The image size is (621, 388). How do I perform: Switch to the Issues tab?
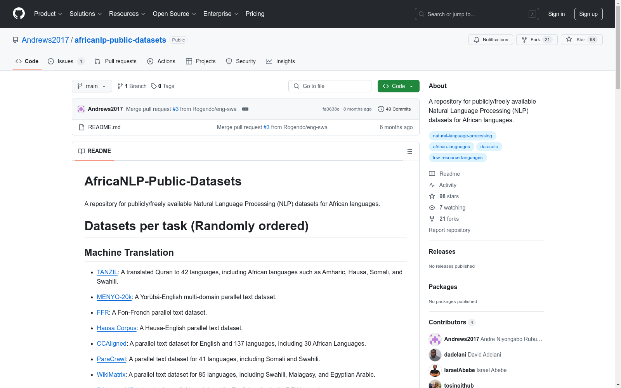pyautogui.click(x=66, y=61)
